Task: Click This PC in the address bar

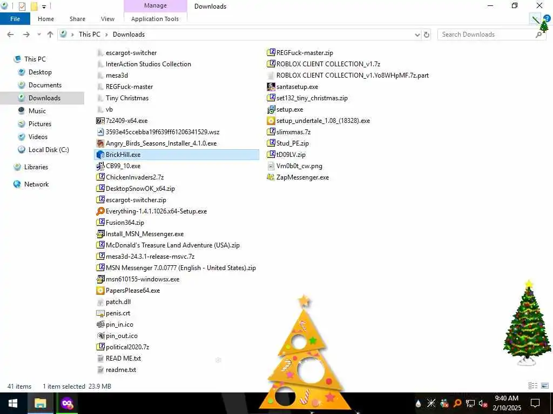Action: (90, 34)
